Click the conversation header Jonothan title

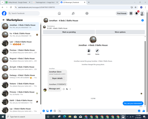click(64, 21)
